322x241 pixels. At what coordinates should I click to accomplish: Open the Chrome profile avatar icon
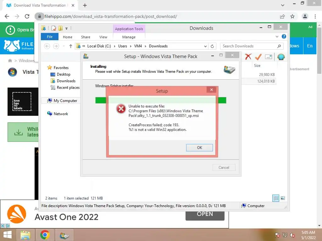point(305,16)
